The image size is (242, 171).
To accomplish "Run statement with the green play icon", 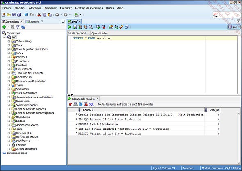I will click(70, 27).
